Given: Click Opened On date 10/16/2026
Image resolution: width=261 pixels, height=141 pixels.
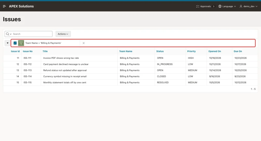Looking at the screenshot, I should [x=215, y=58].
